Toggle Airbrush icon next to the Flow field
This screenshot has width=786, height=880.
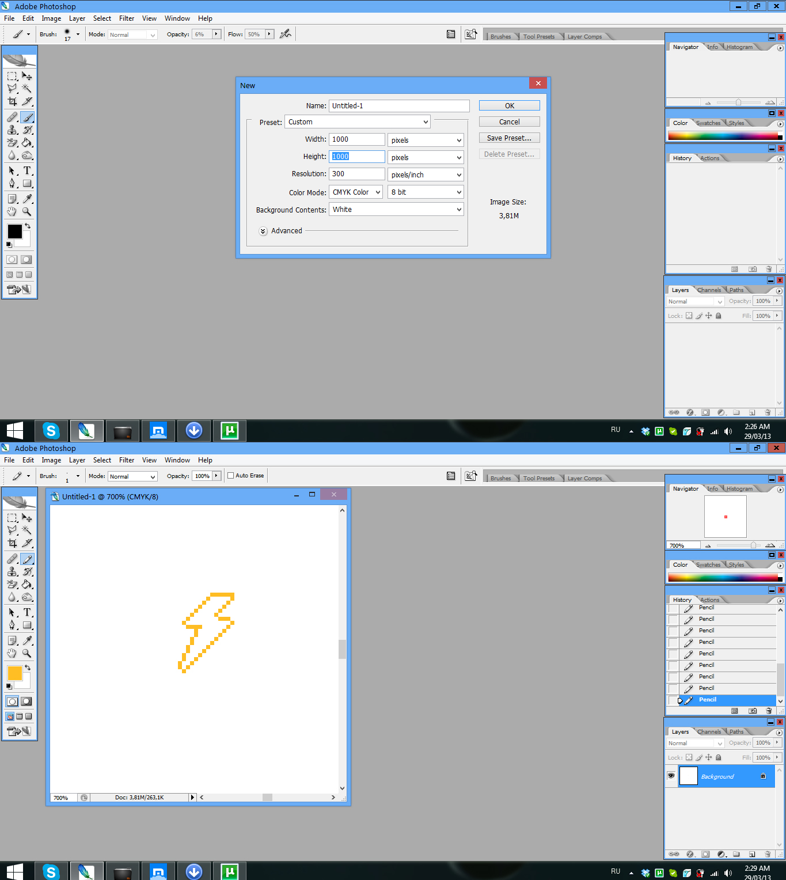(x=285, y=34)
